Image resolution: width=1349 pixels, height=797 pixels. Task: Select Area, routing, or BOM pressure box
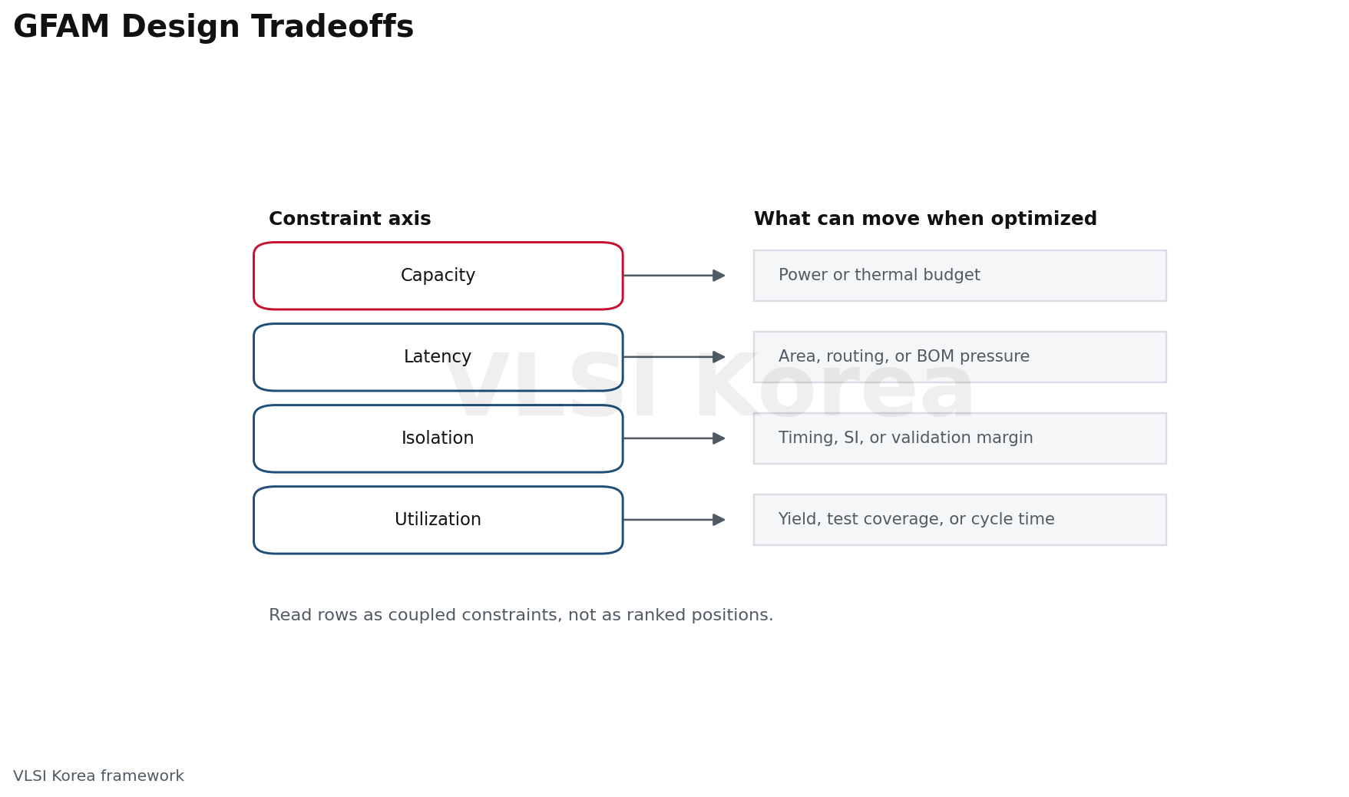(960, 357)
